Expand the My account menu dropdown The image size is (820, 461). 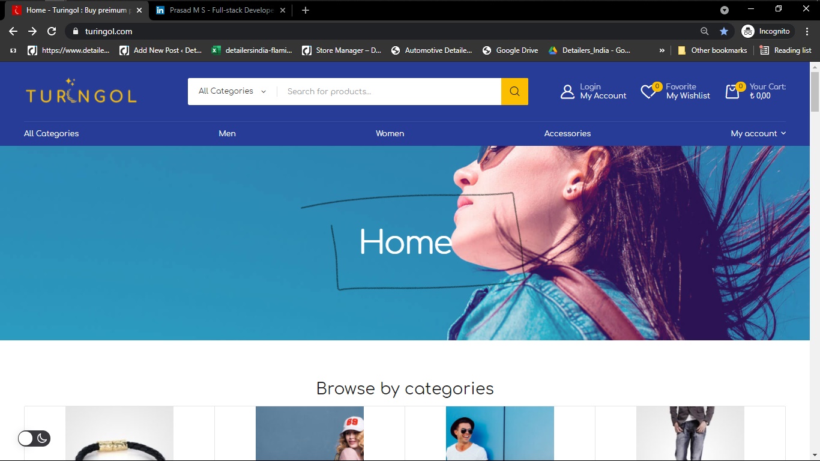[758, 133]
